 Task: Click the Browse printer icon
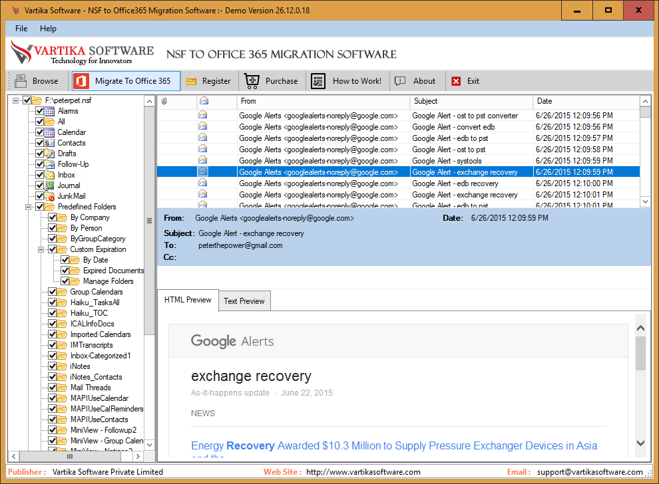tap(20, 80)
